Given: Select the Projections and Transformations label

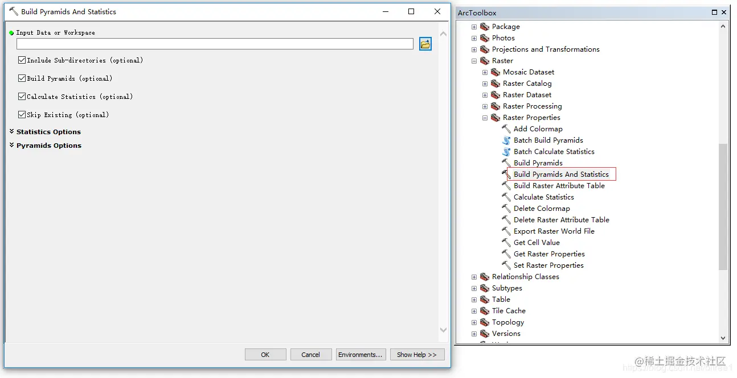Looking at the screenshot, I should (x=546, y=49).
